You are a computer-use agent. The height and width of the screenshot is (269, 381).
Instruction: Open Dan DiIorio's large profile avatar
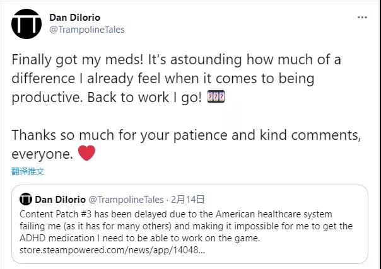(26, 24)
